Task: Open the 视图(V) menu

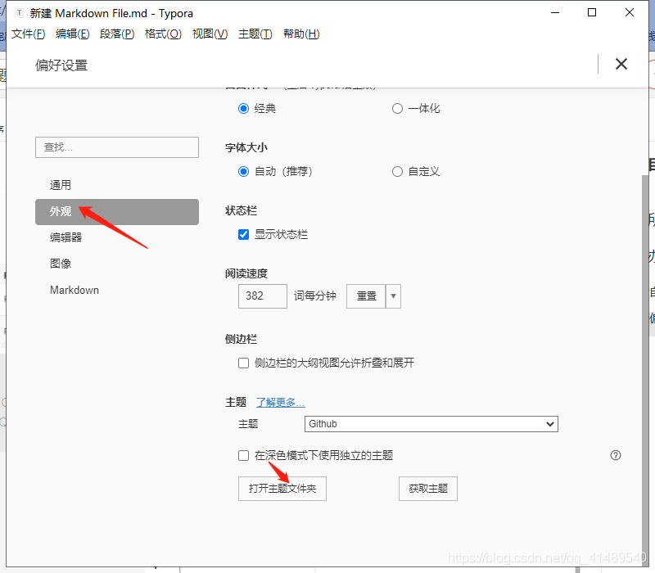Action: [210, 34]
